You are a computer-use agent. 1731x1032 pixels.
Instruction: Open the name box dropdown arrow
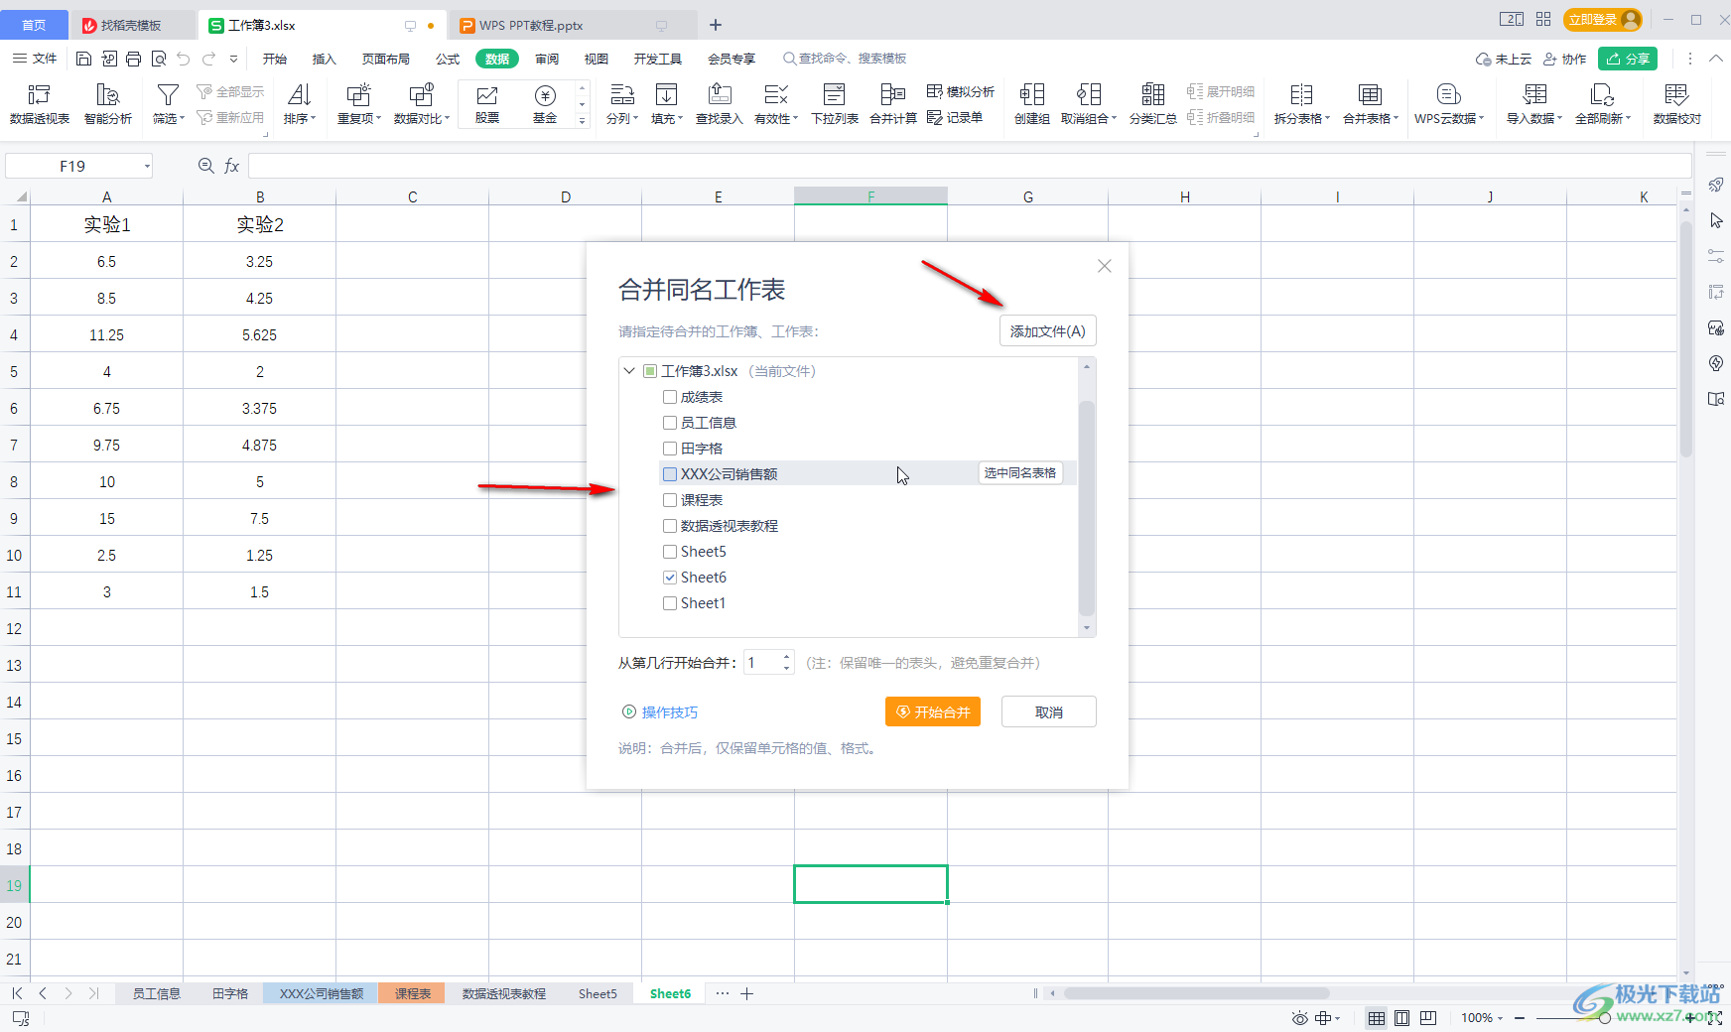point(147,166)
